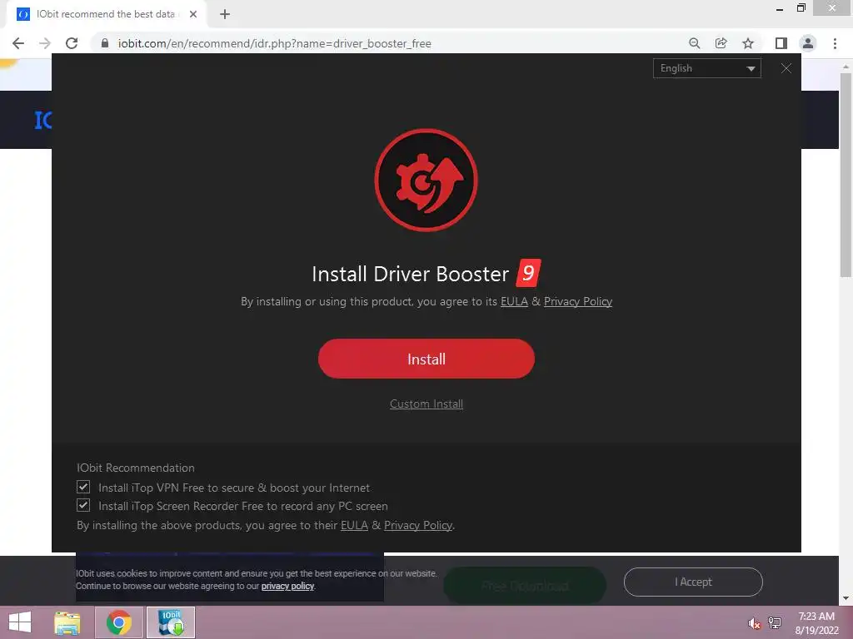Close the IObit browser tab
The image size is (853, 639).
193,14
